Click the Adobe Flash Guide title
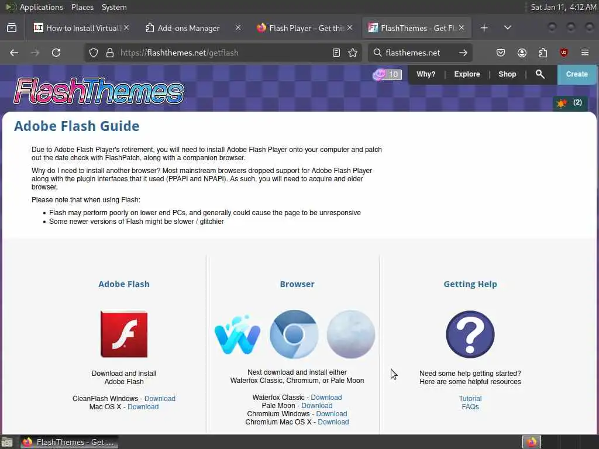 [77, 126]
